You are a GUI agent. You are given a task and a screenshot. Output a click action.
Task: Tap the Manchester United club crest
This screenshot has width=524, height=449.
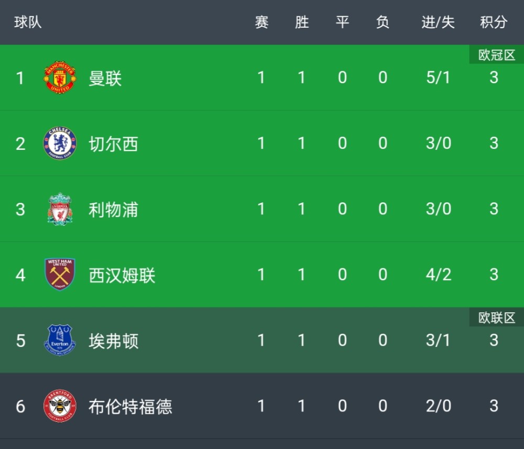60,78
